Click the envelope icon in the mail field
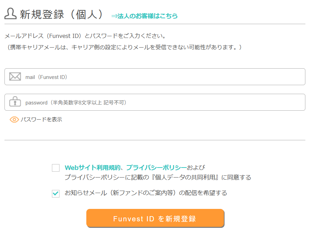 (15, 77)
